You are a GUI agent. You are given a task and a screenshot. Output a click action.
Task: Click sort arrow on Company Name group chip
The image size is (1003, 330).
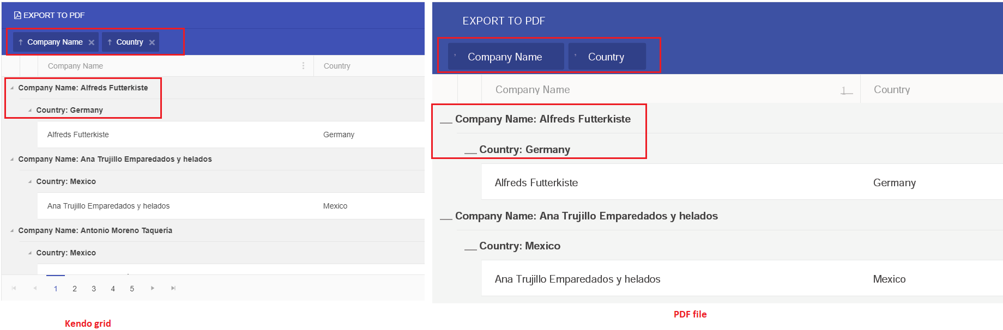21,42
